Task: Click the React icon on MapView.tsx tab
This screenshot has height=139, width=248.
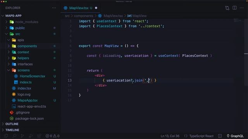Action: point(65,8)
